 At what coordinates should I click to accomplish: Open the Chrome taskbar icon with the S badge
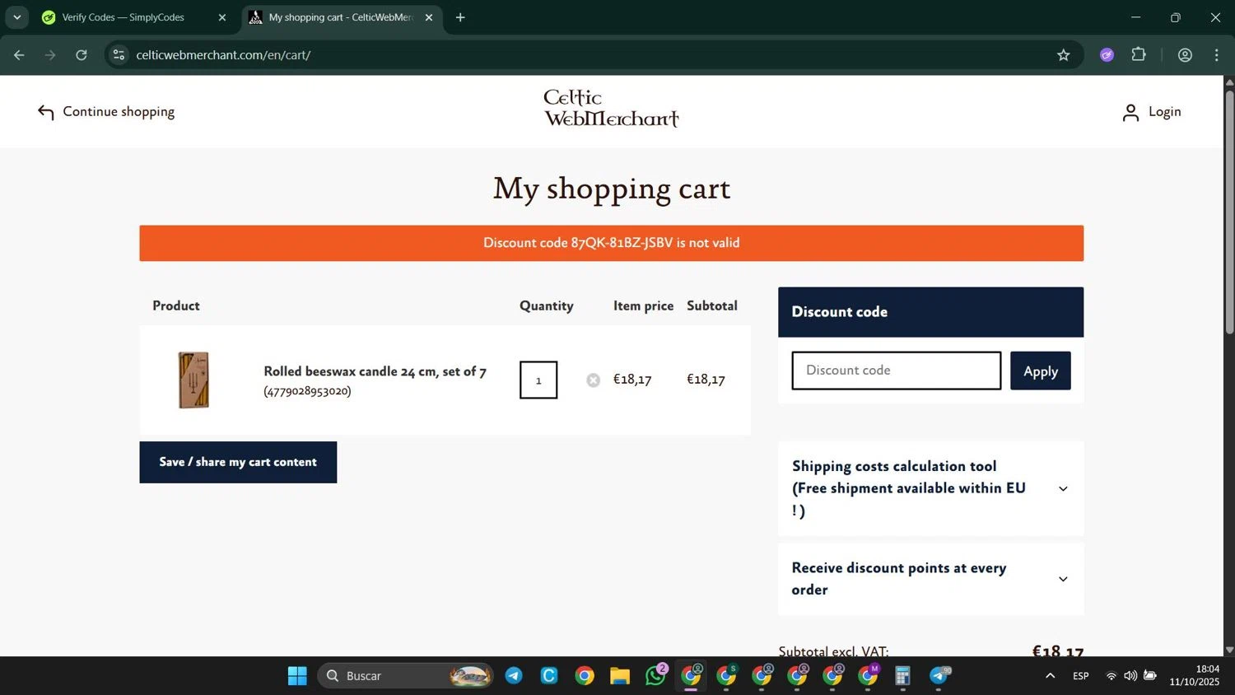pyautogui.click(x=726, y=676)
